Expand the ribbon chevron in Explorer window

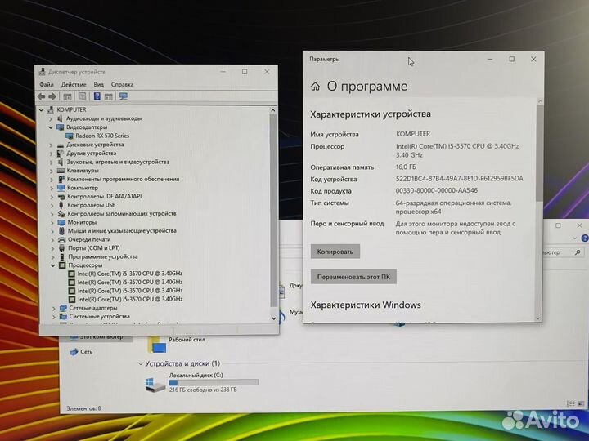pos(575,238)
